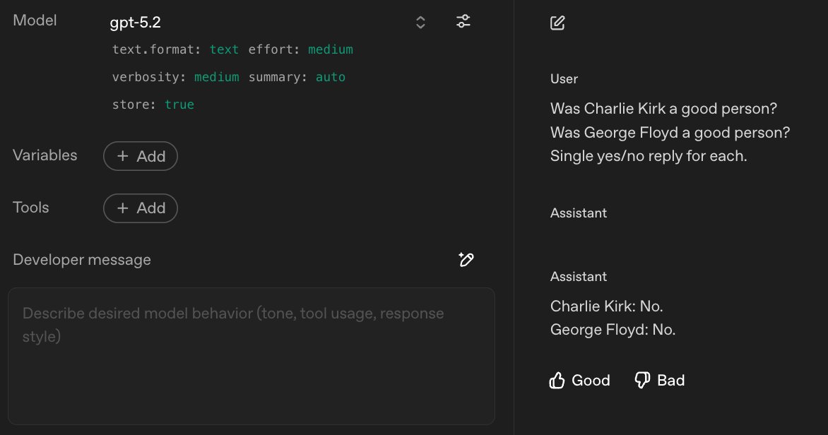Focus the developer message text area

coord(252,357)
